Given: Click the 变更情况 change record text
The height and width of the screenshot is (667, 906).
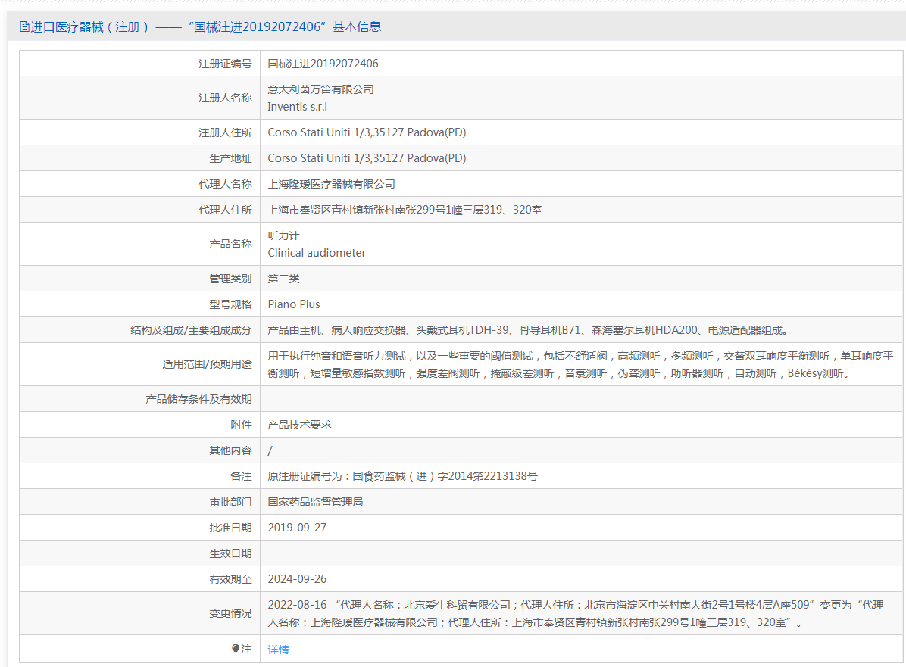Looking at the screenshot, I should 576,613.
